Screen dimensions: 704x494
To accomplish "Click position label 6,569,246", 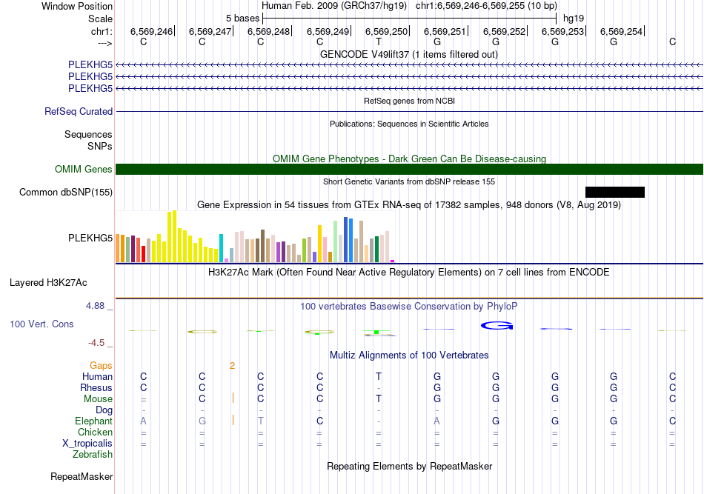I will tap(151, 31).
